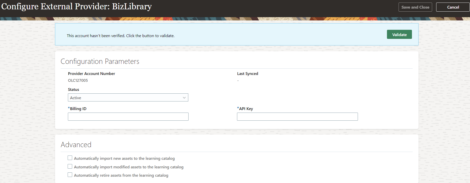Click the Last Synced label
Screen dimensions: 470x183
pos(248,74)
